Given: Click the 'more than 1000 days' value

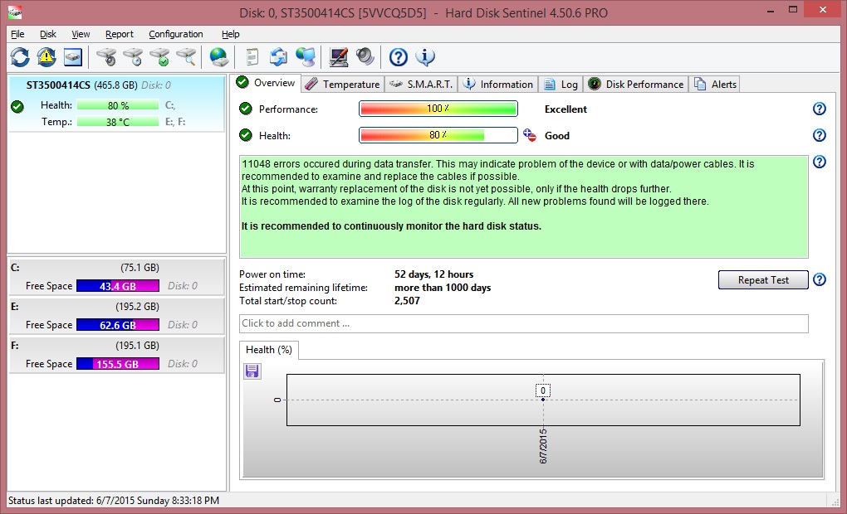Looking at the screenshot, I should (443, 288).
